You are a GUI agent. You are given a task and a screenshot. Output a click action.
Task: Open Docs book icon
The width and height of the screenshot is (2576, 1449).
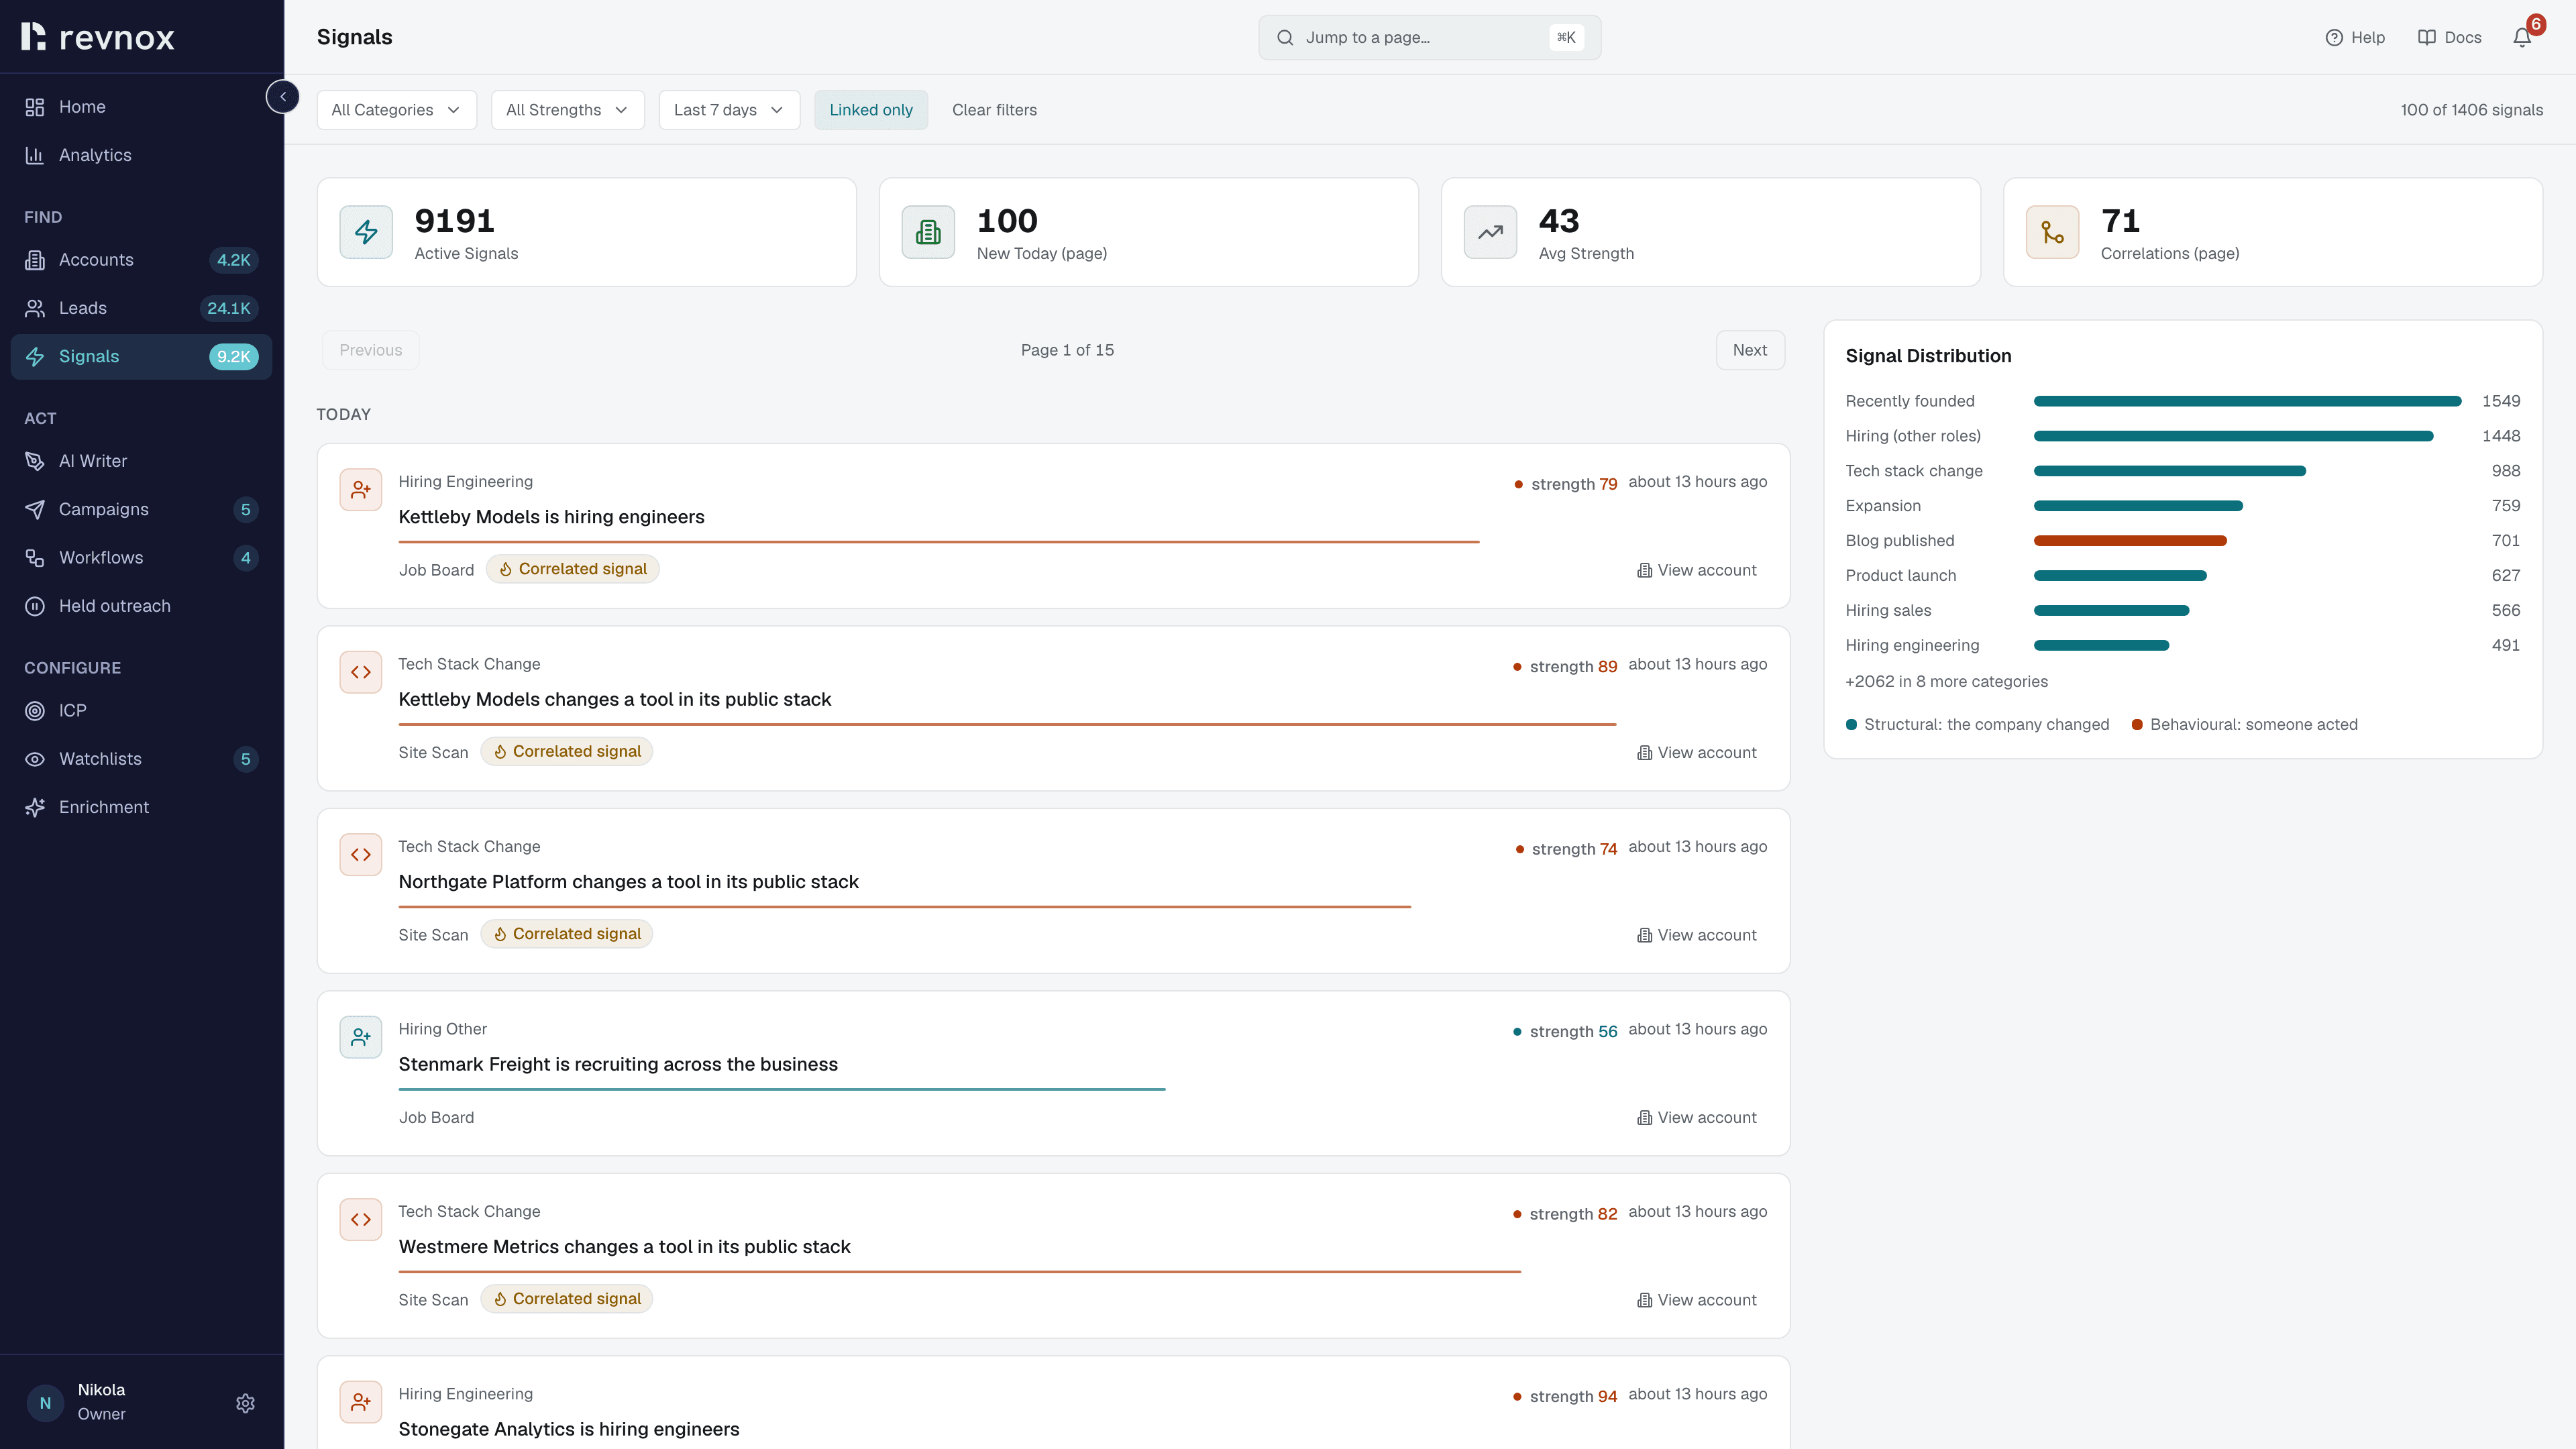[x=2426, y=37]
